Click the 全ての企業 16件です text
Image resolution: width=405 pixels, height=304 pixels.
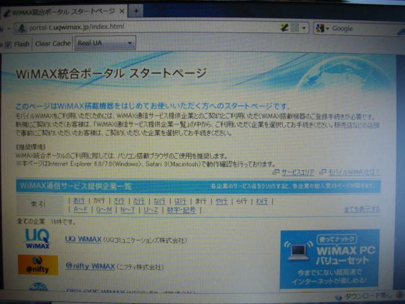tap(46, 222)
